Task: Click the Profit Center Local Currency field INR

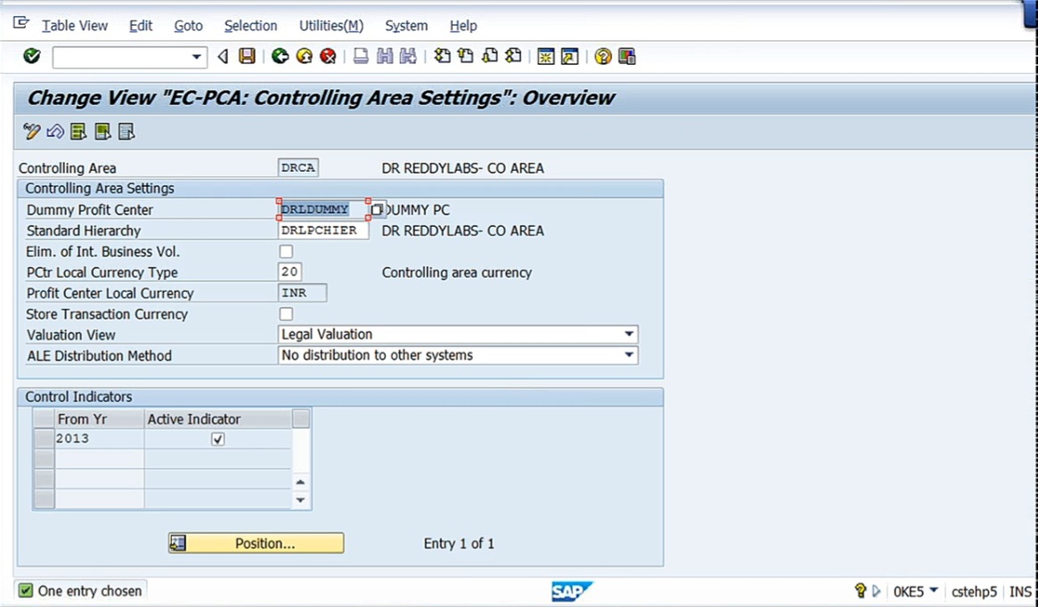Action: click(303, 293)
